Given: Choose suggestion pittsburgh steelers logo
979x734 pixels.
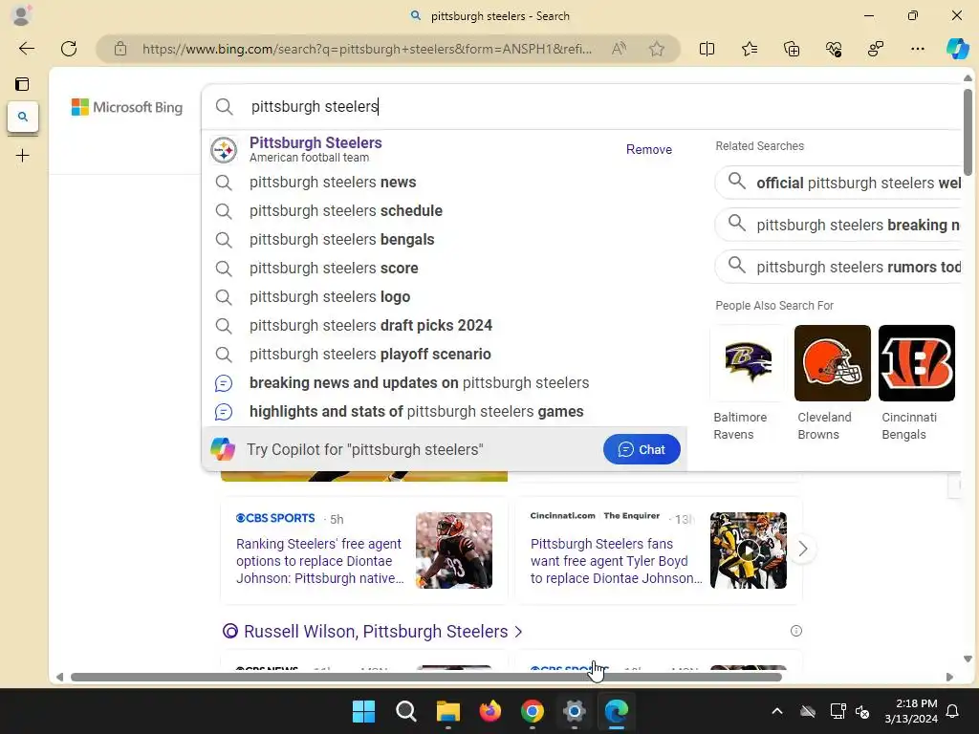Looking at the screenshot, I should coord(445,297).
